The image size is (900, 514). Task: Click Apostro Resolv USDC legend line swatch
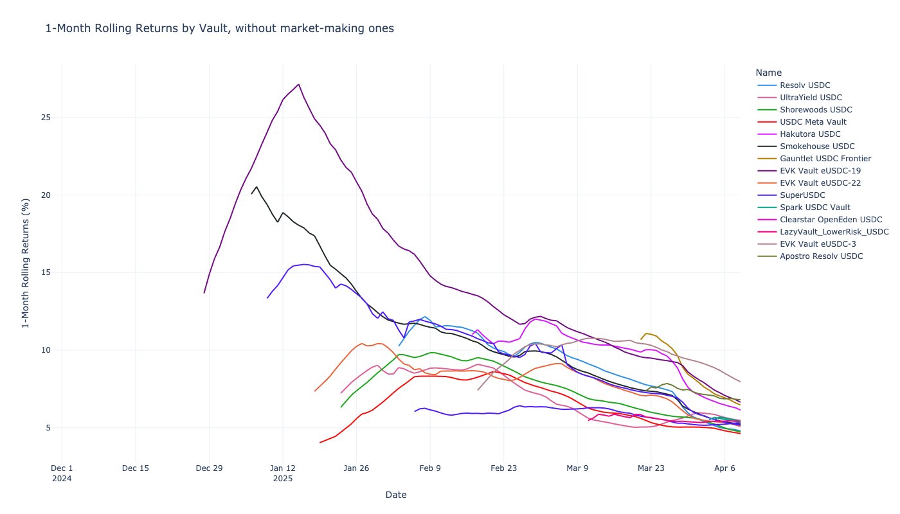point(766,256)
